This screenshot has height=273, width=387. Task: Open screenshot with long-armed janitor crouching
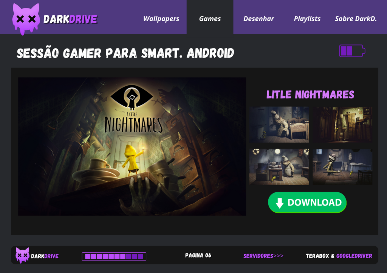[x=342, y=167]
